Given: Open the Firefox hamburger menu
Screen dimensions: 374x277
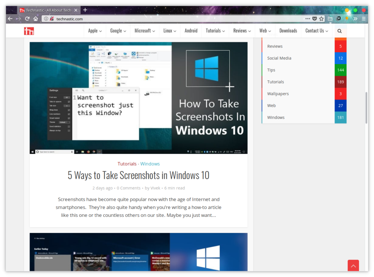Looking at the screenshot, I should [x=364, y=19].
